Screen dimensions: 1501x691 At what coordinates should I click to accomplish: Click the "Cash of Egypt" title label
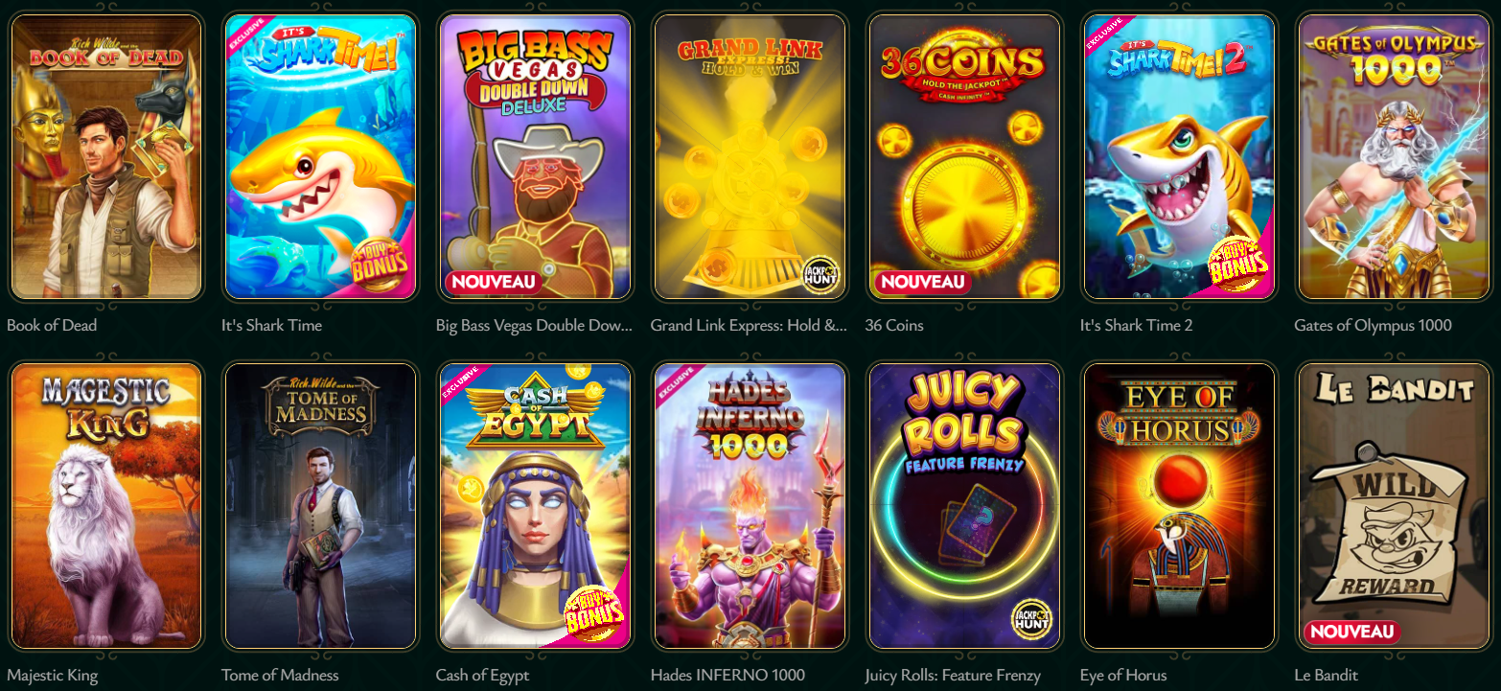point(482,675)
